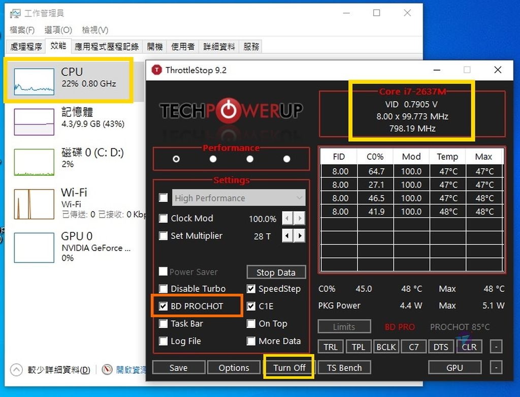Click the Turn Off button in ThrottleStop
The width and height of the screenshot is (520, 397).
(288, 367)
